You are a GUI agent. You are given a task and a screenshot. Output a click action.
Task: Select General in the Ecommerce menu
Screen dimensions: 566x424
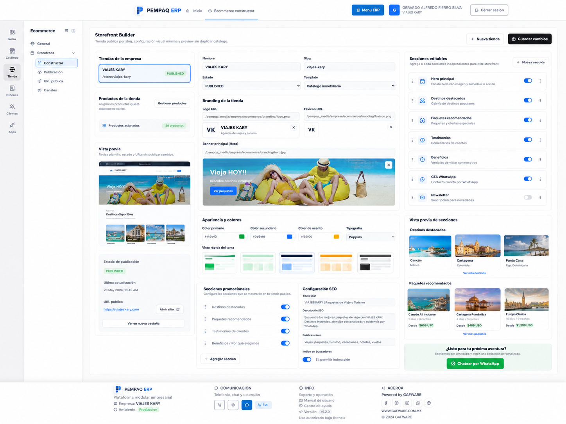43,44
